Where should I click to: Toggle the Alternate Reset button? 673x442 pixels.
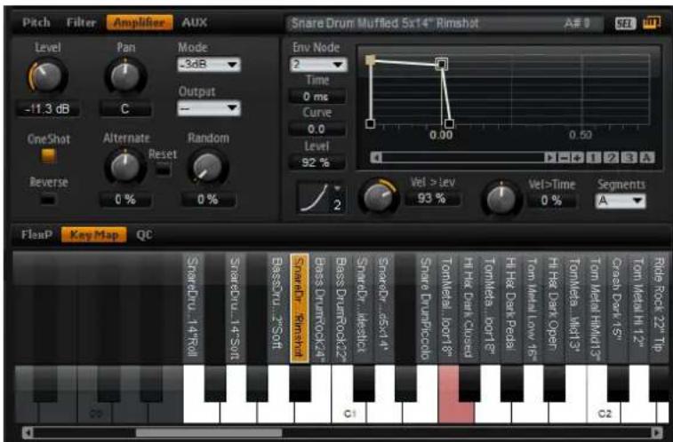[163, 169]
